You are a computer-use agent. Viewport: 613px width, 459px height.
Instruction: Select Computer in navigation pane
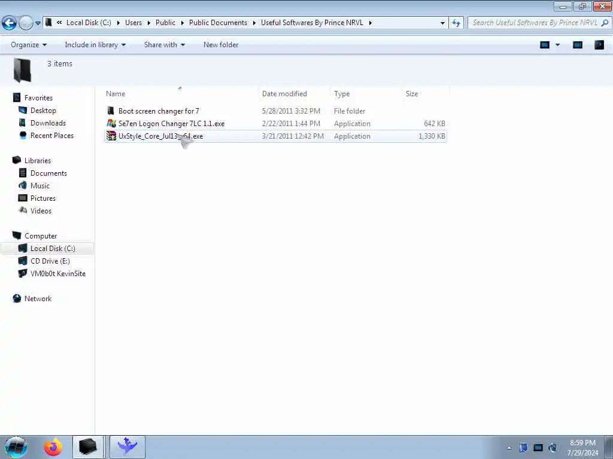(x=41, y=235)
